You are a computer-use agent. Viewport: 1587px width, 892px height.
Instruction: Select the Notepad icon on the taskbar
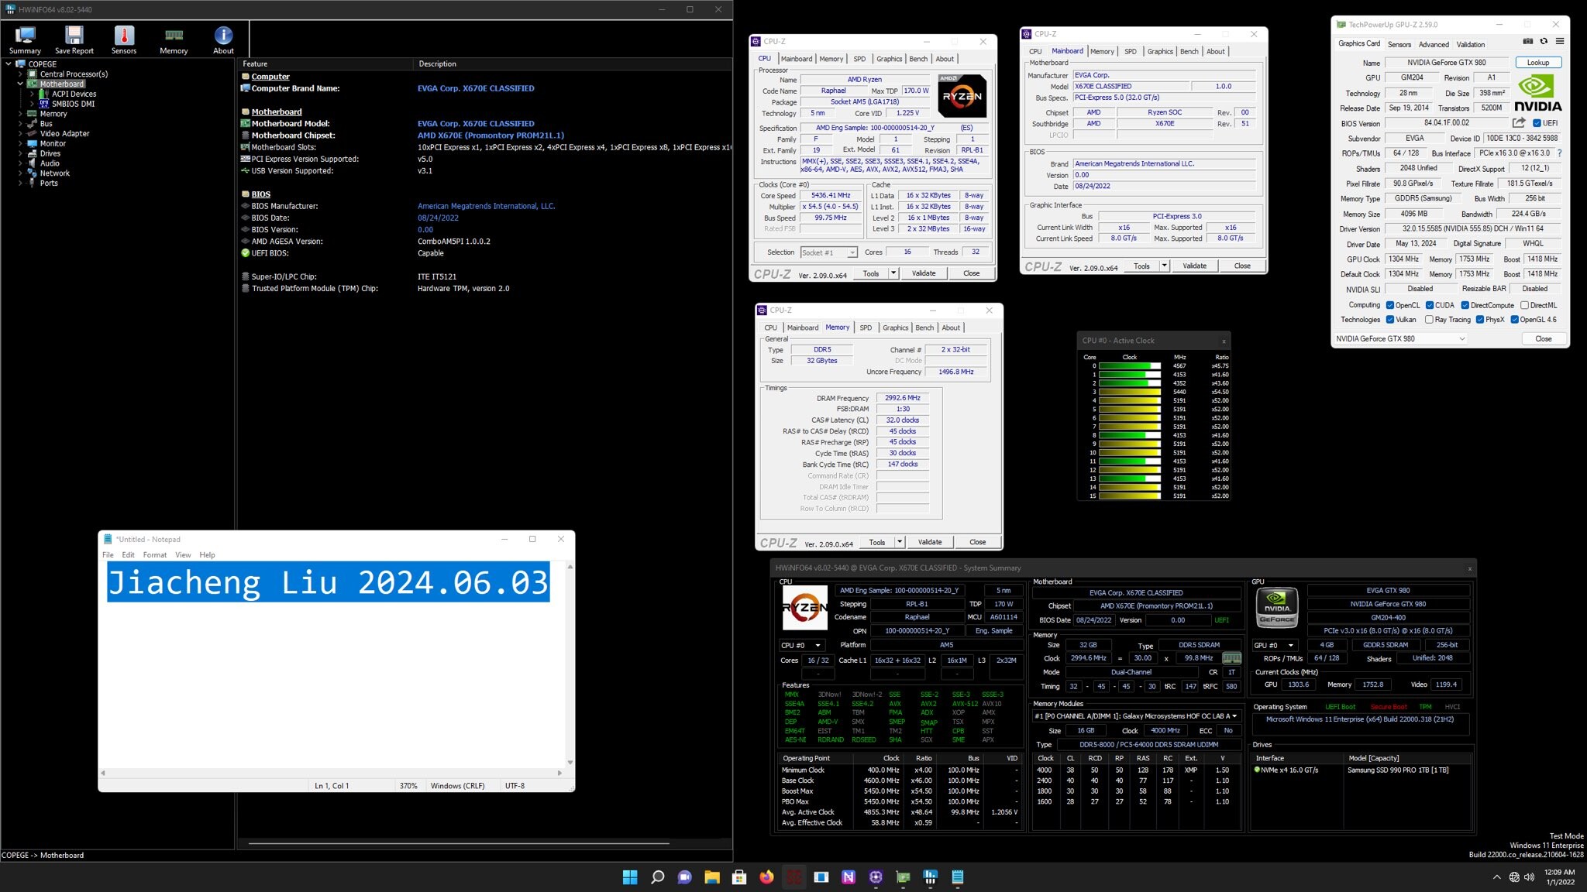[x=956, y=877]
